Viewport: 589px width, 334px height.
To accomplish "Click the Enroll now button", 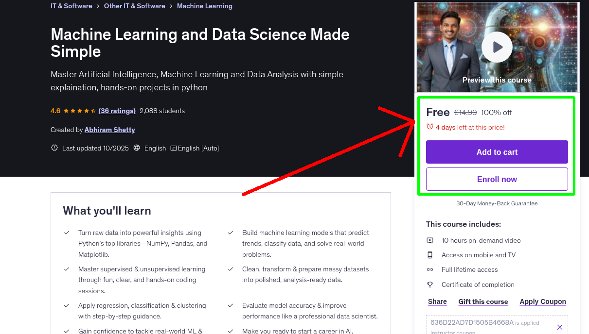I will (497, 179).
